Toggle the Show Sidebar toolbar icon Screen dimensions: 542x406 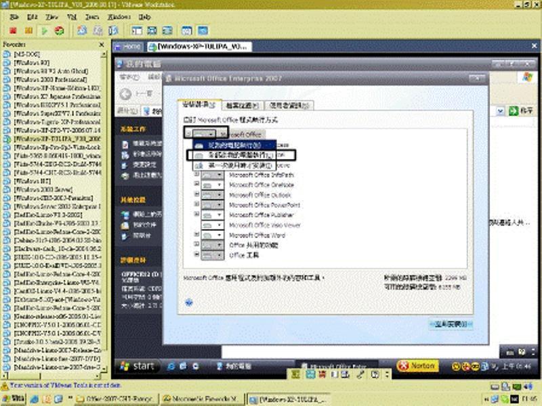[137, 30]
